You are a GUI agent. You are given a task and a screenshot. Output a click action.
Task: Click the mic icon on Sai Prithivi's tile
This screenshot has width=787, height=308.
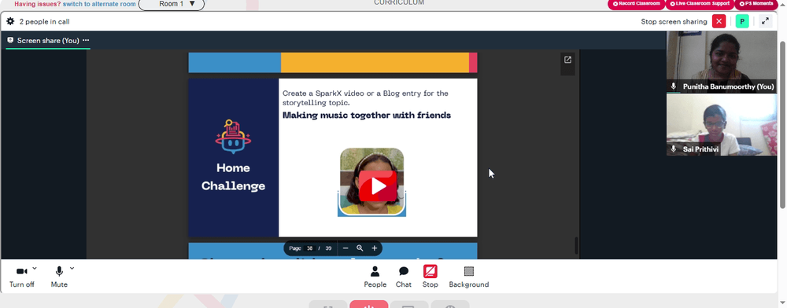point(674,149)
